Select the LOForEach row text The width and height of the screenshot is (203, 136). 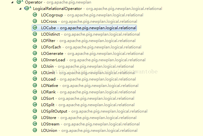click(91, 47)
